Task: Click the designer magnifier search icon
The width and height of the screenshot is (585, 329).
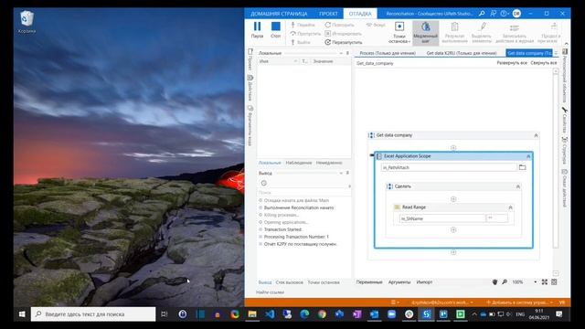Action: tap(505, 282)
